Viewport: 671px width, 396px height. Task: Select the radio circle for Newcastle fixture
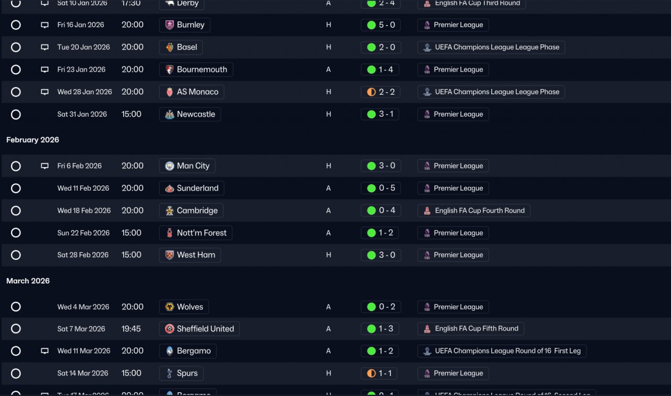pos(16,114)
